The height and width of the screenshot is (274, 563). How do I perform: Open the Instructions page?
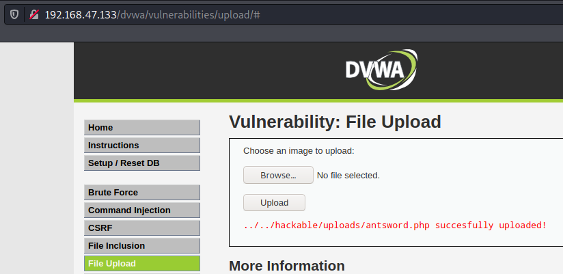pyautogui.click(x=141, y=146)
